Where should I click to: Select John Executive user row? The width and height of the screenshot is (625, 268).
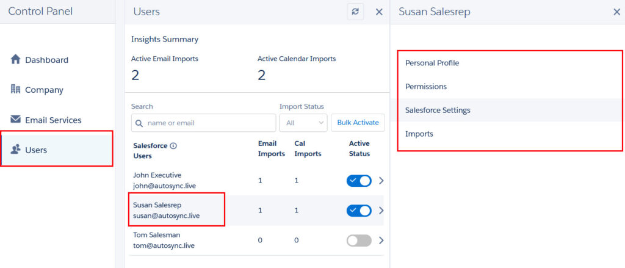coord(256,181)
